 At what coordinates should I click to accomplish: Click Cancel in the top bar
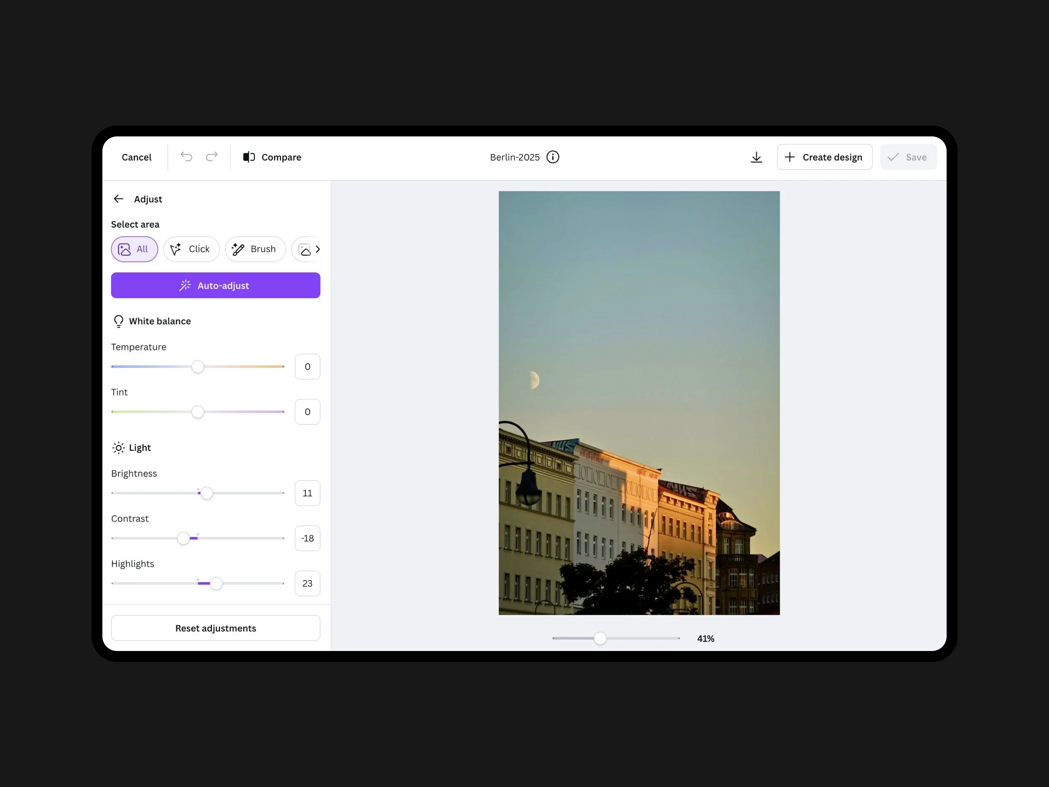136,157
